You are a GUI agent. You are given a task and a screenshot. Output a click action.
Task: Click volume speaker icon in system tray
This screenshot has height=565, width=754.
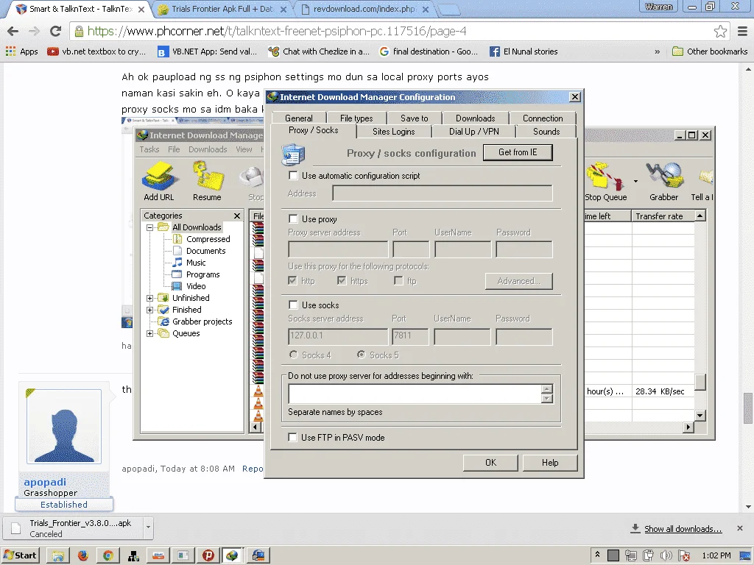click(x=666, y=555)
